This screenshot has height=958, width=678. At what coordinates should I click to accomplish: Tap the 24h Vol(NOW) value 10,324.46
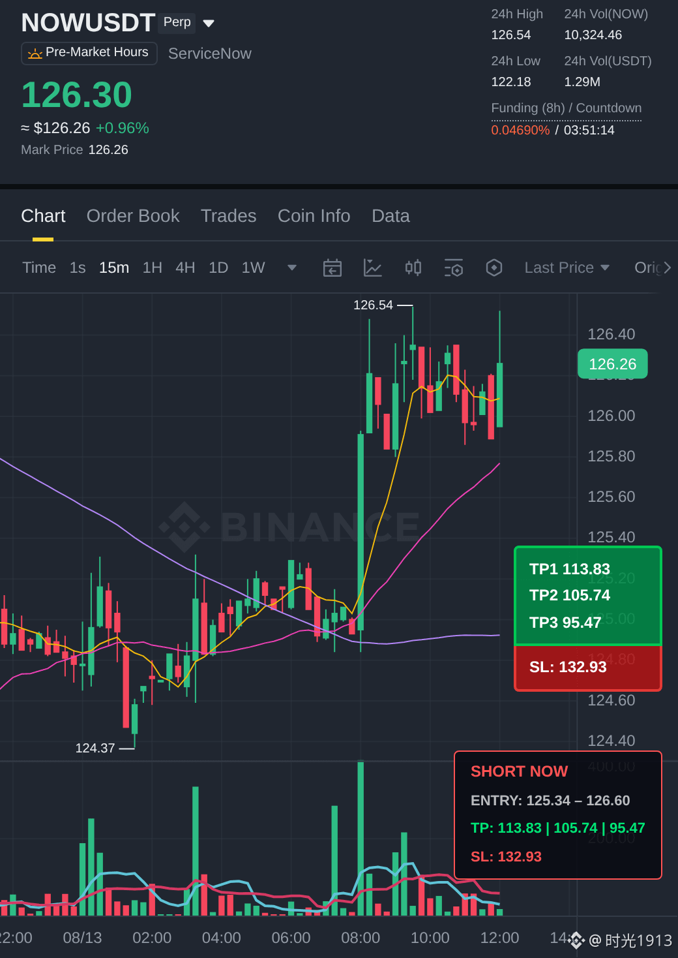click(x=593, y=35)
